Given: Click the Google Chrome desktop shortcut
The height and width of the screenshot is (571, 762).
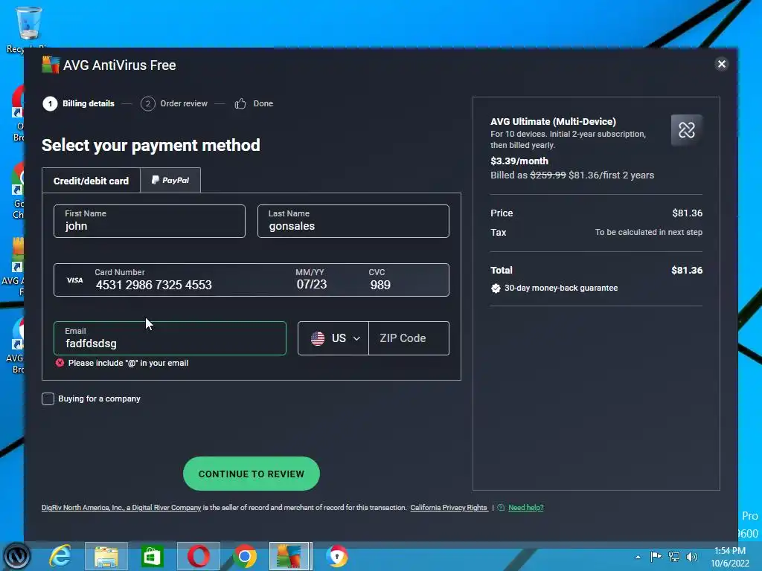Looking at the screenshot, I should point(19,191).
